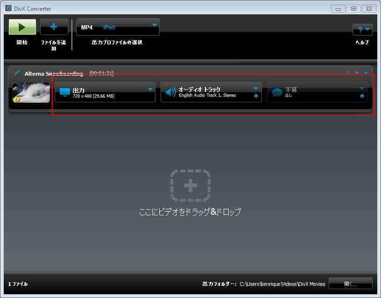Click the 出力プロファイルの選択 label

pyautogui.click(x=117, y=43)
